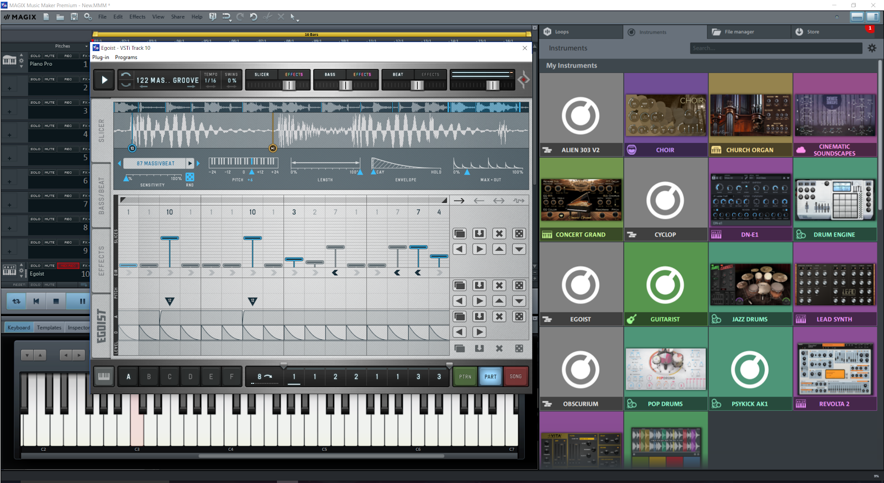Toggle REC on the Piano Pro track
Screen dimensions: 884x483
click(x=68, y=56)
